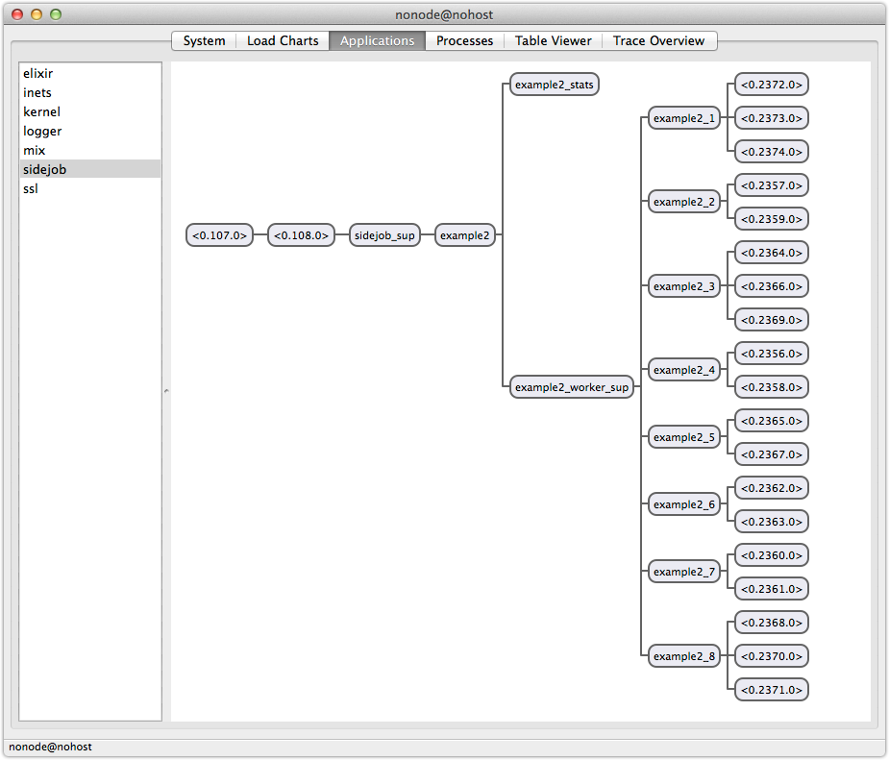This screenshot has width=889, height=760.
Task: Select the kernel application
Action: tap(41, 111)
